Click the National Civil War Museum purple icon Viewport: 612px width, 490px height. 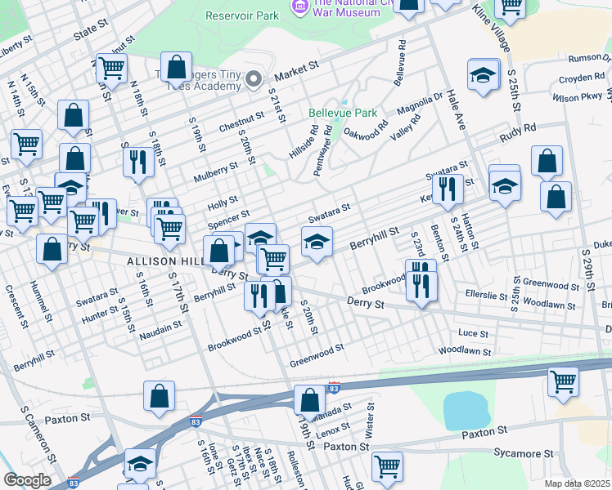(x=299, y=7)
